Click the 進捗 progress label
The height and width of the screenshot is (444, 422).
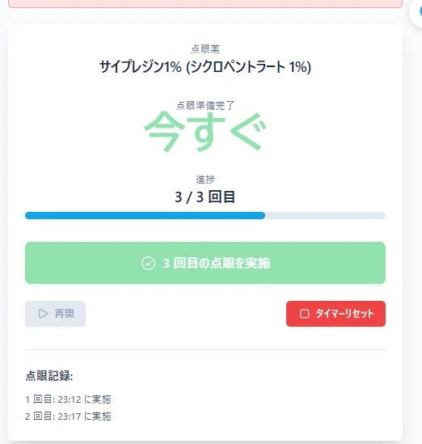205,180
